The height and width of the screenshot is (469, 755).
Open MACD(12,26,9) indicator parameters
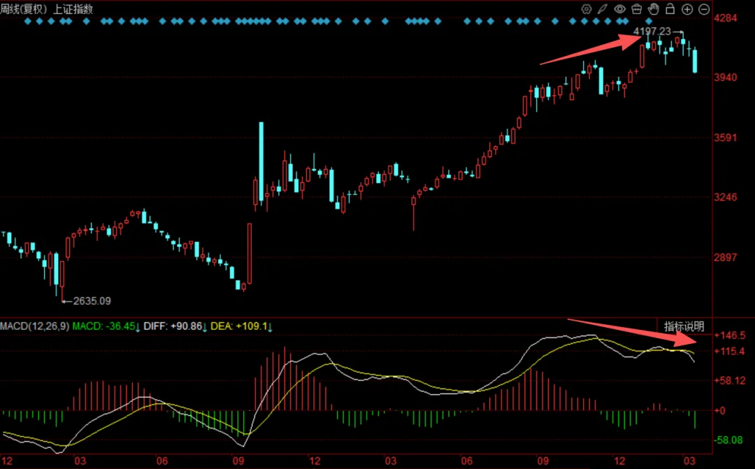(35, 326)
